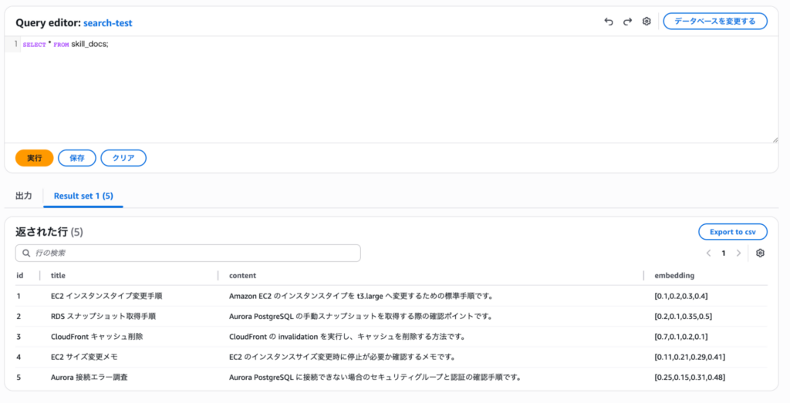The height and width of the screenshot is (403, 790).
Task: Select the Result set 1 (5) tab
Action: (83, 196)
